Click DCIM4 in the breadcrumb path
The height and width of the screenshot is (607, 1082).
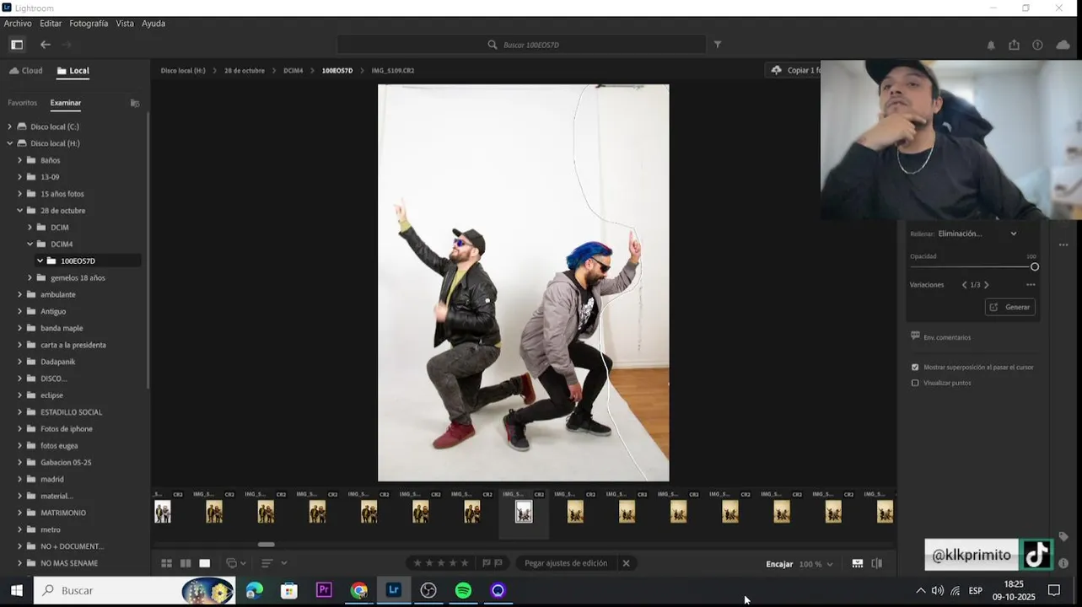(x=293, y=71)
